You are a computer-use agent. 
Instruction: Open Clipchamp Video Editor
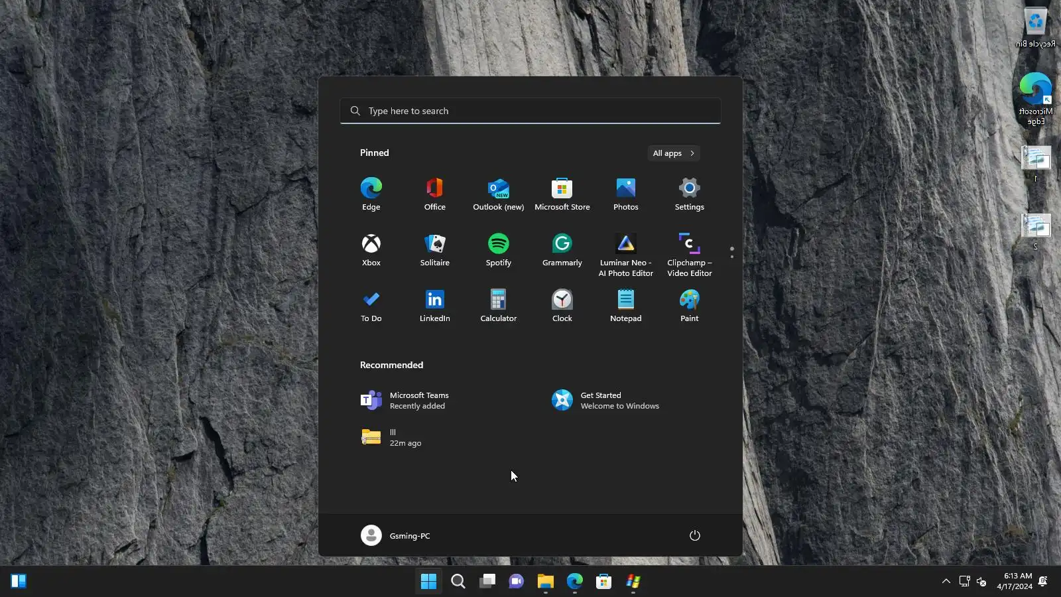(690, 255)
